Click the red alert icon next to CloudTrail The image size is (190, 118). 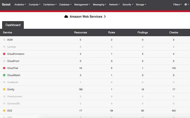click(4, 68)
